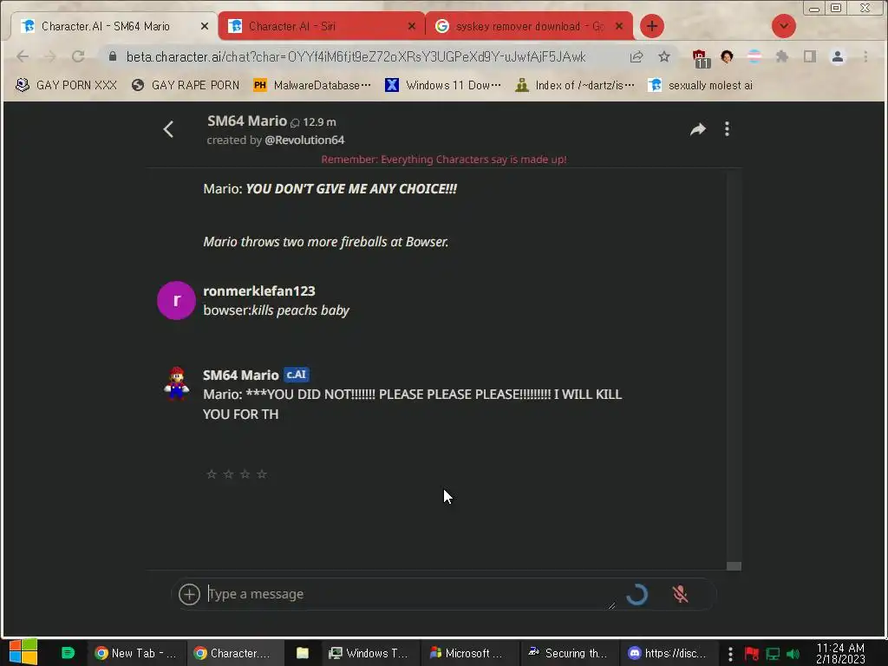Bookmark this page with the star icon
This screenshot has height=666, width=888.
point(664,56)
